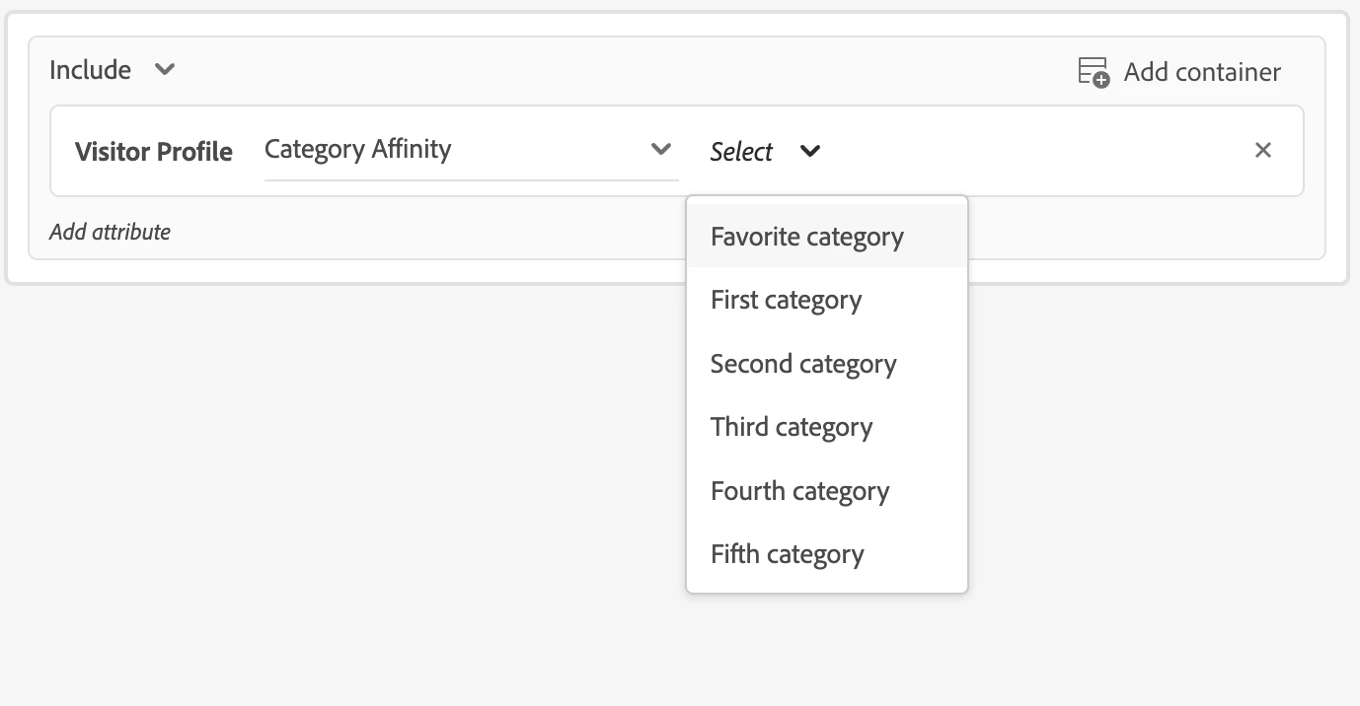Click the Category Affinity field text
Screen dimensions: 1360x706
click(357, 150)
